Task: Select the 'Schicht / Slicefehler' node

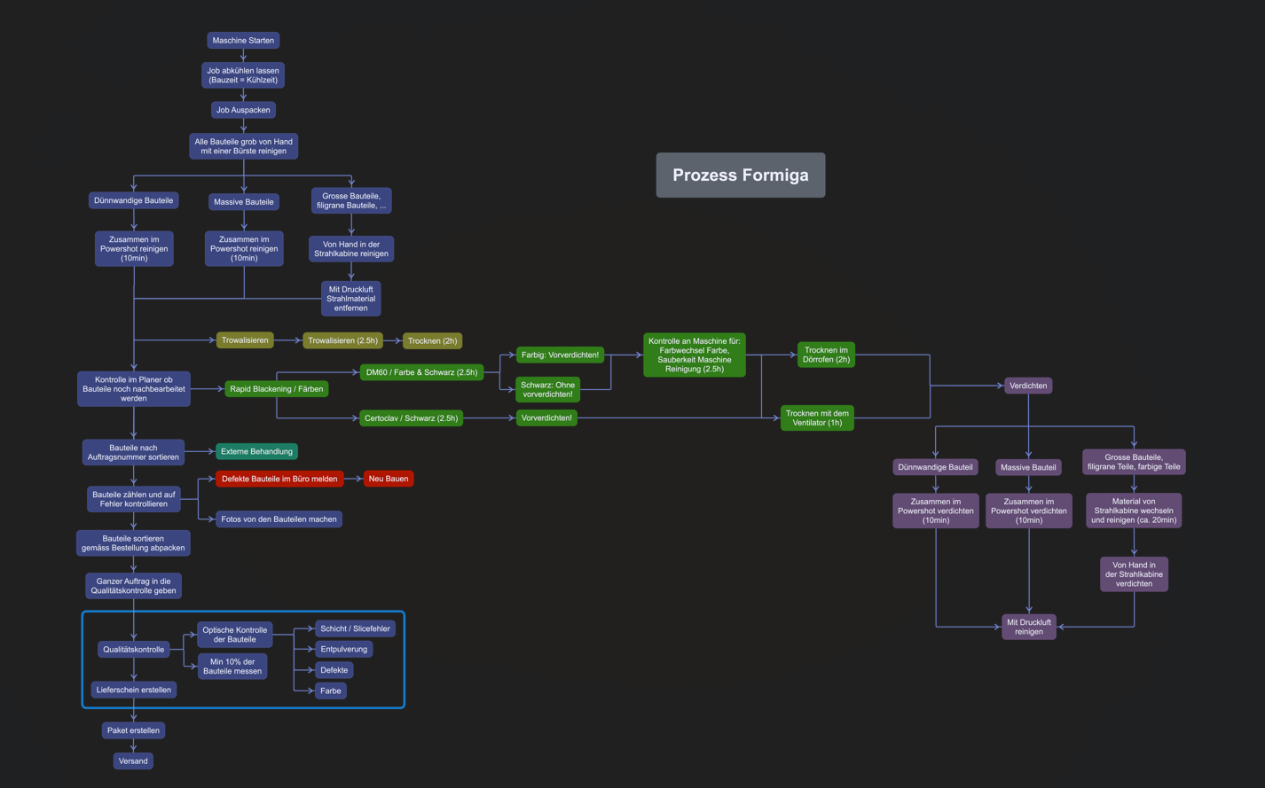Action: coord(355,628)
